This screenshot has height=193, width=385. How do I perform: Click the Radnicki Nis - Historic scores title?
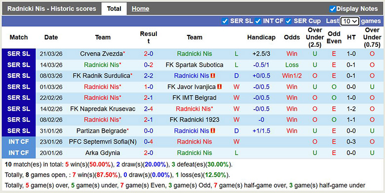pos(51,9)
